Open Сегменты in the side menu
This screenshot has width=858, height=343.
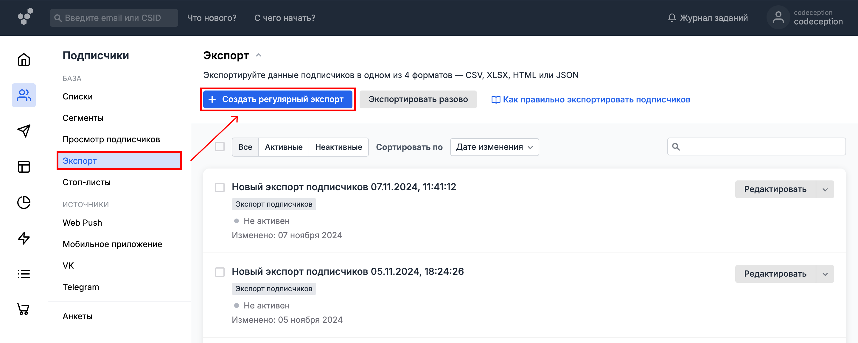[x=83, y=118]
